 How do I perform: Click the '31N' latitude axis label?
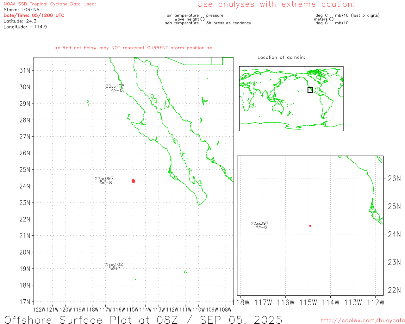25,71
